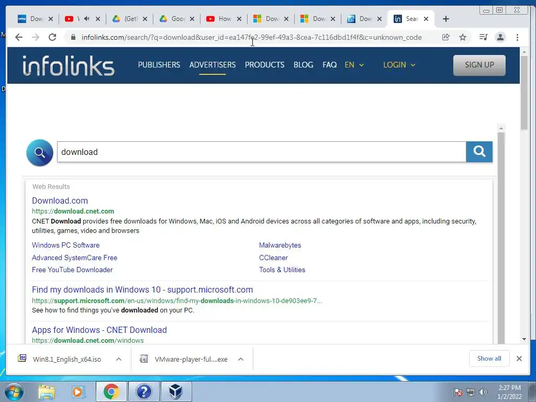Image resolution: width=536 pixels, height=402 pixels.
Task: Switch to the 'Goo' Google Drive tab
Action: (172, 19)
